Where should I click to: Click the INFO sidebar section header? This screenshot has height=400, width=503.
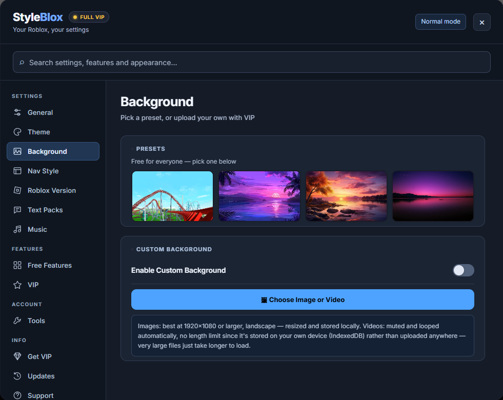click(19, 340)
